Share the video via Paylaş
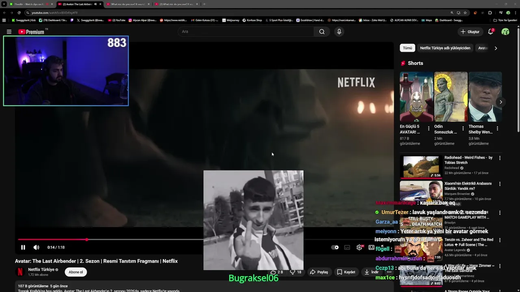 319,272
